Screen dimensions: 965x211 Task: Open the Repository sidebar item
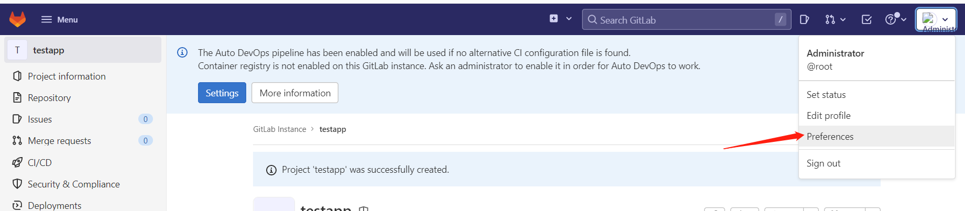coord(49,98)
